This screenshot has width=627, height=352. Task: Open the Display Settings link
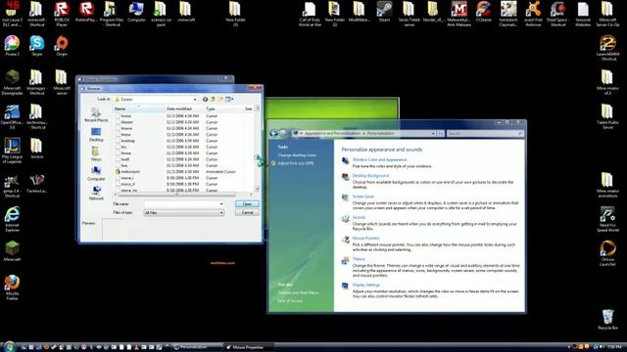[365, 285]
